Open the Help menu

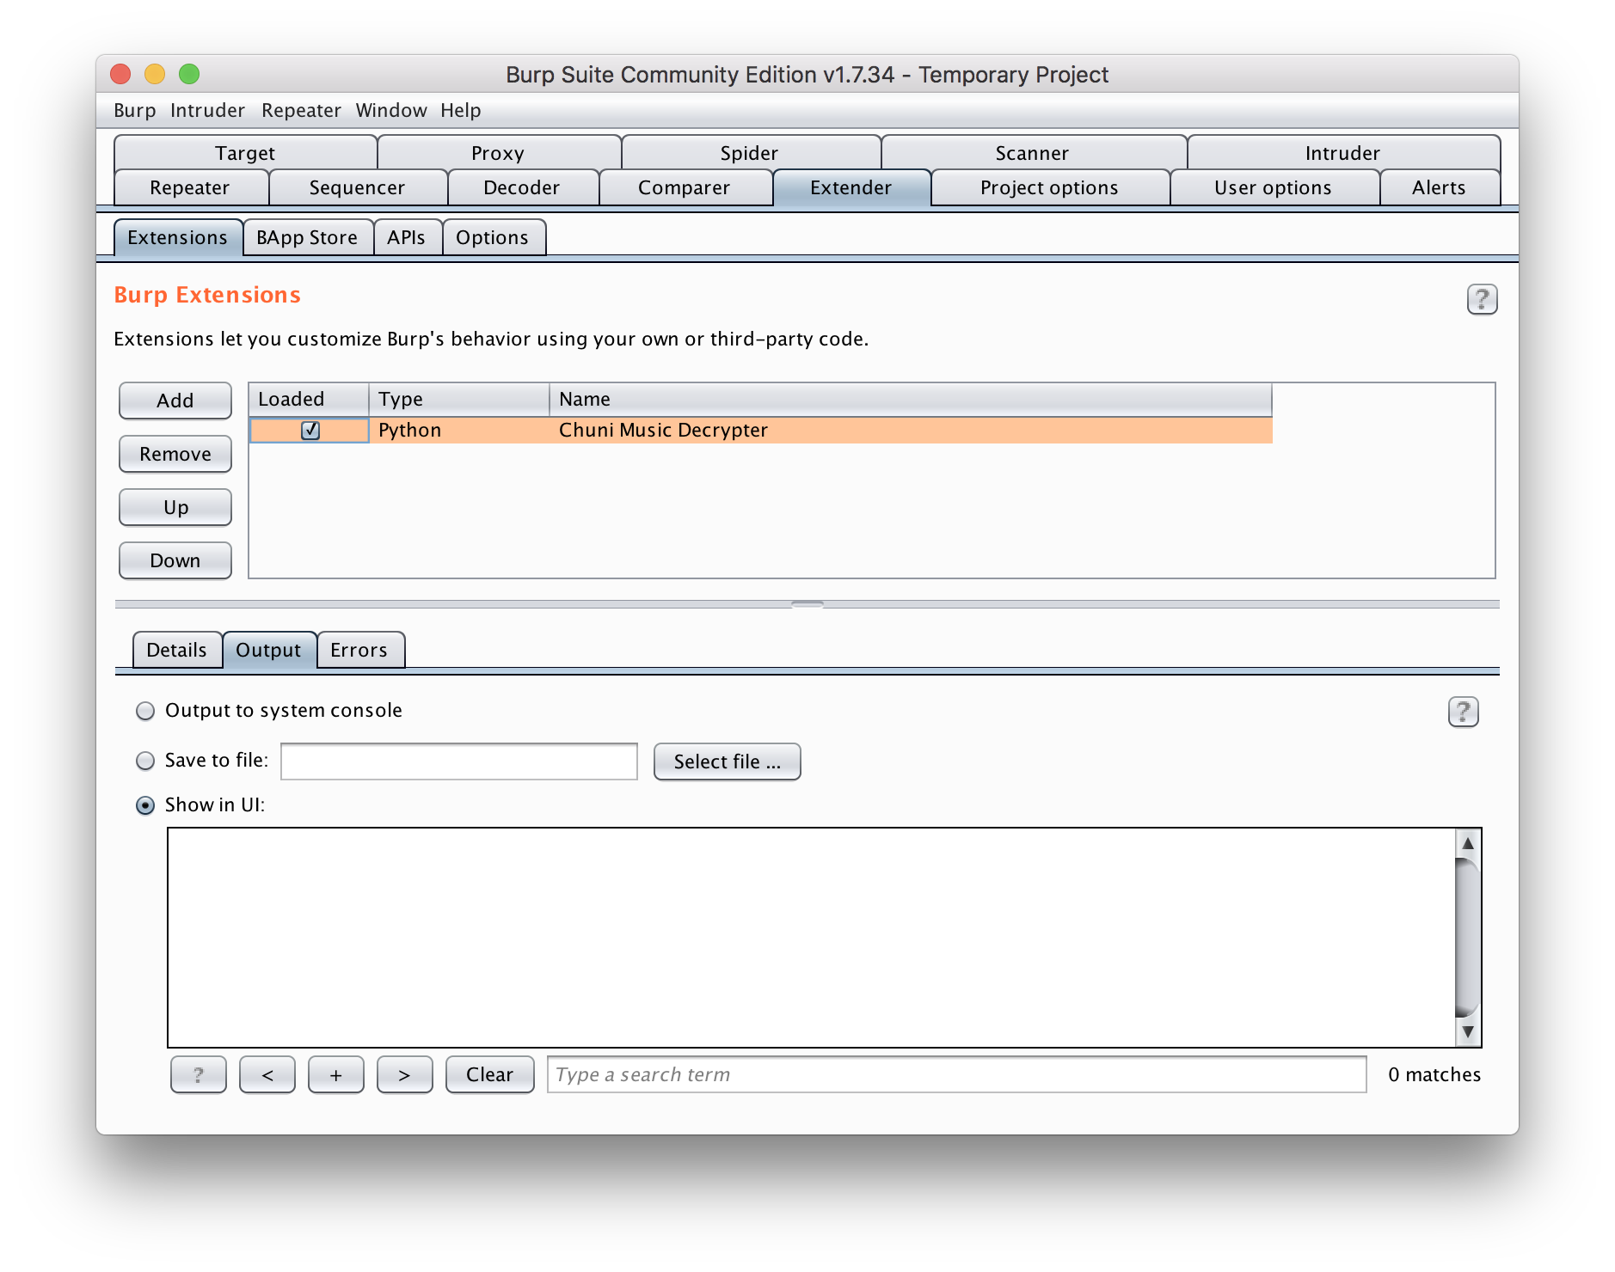click(x=461, y=110)
